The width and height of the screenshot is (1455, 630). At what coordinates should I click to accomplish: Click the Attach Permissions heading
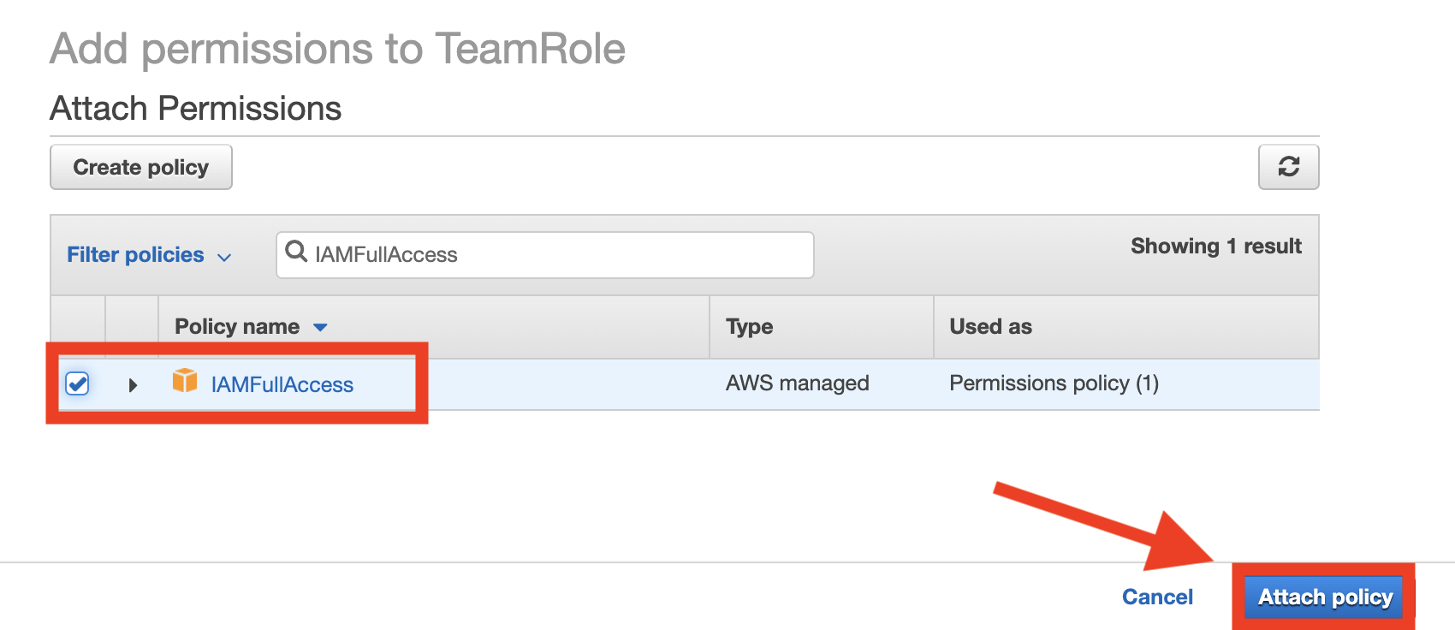pos(196,109)
